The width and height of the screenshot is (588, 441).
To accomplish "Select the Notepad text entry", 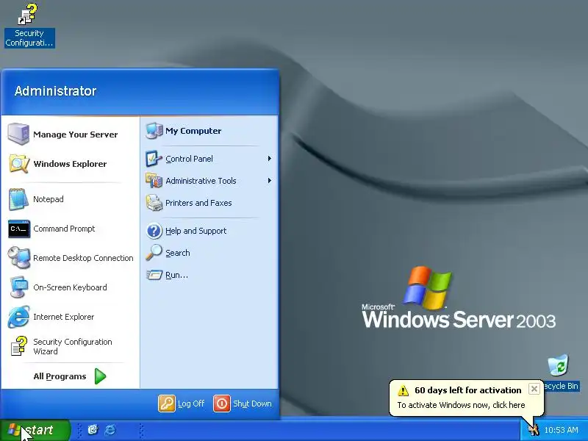I will tap(49, 199).
